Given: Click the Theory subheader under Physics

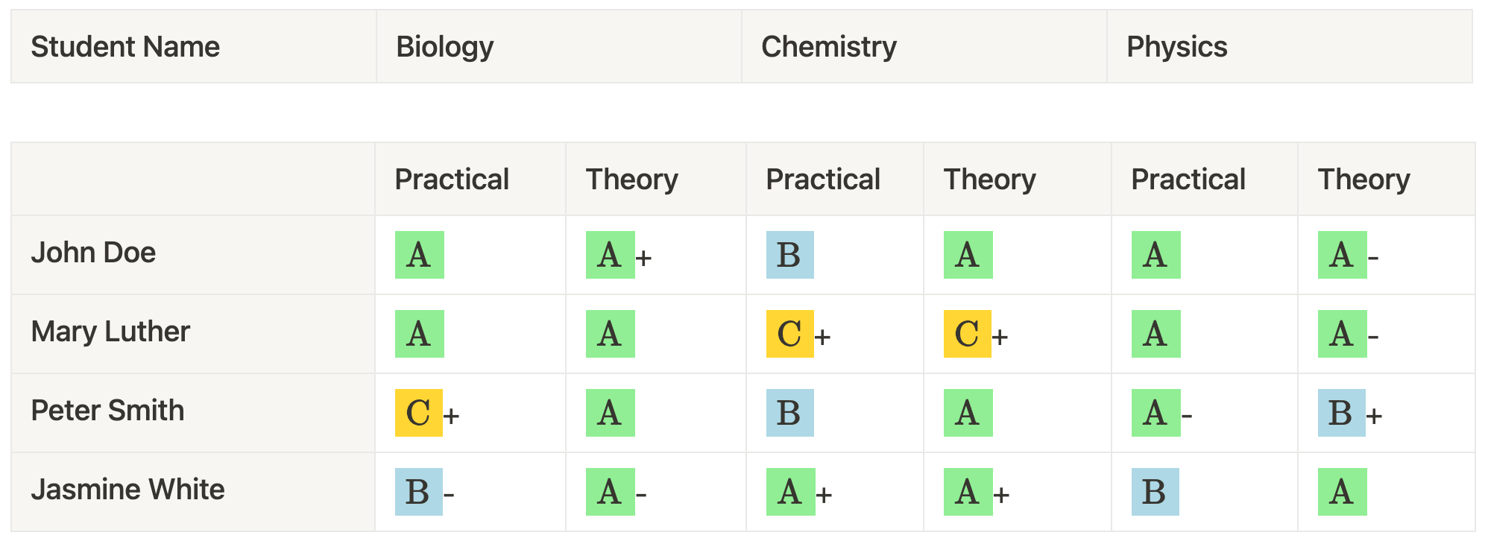Looking at the screenshot, I should pyautogui.click(x=1364, y=180).
